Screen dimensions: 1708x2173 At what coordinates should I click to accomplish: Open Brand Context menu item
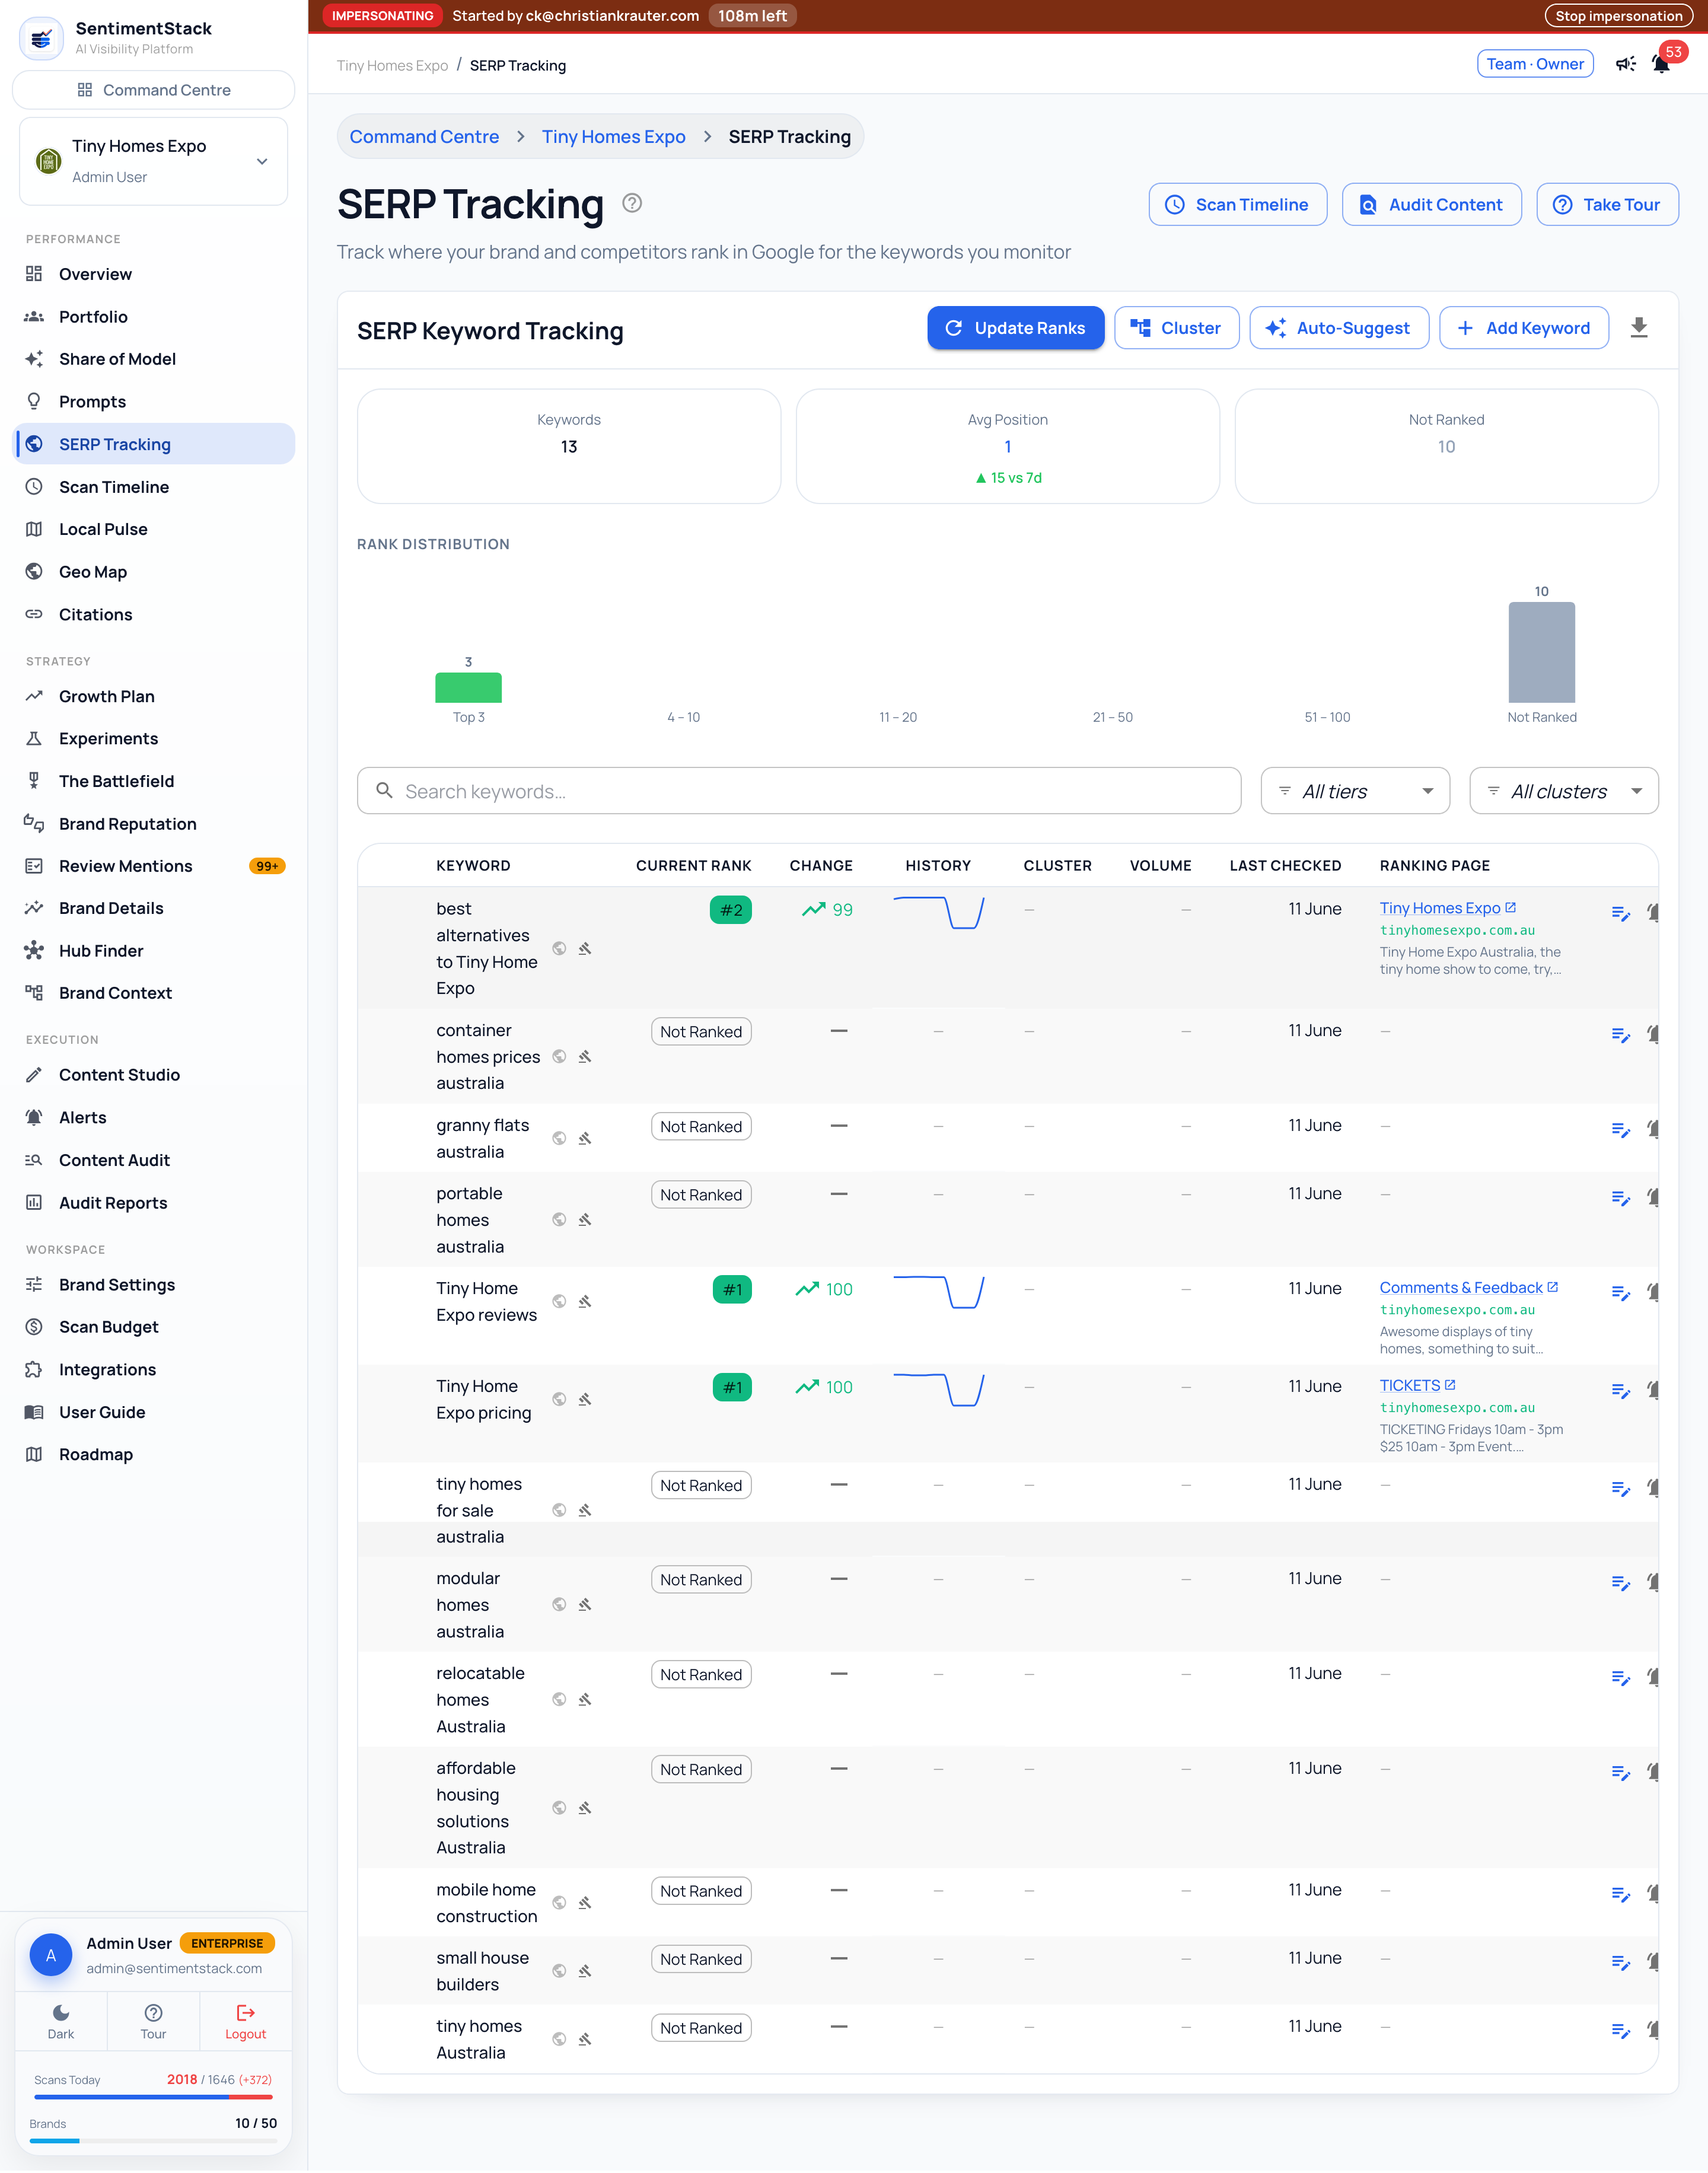tap(153, 993)
